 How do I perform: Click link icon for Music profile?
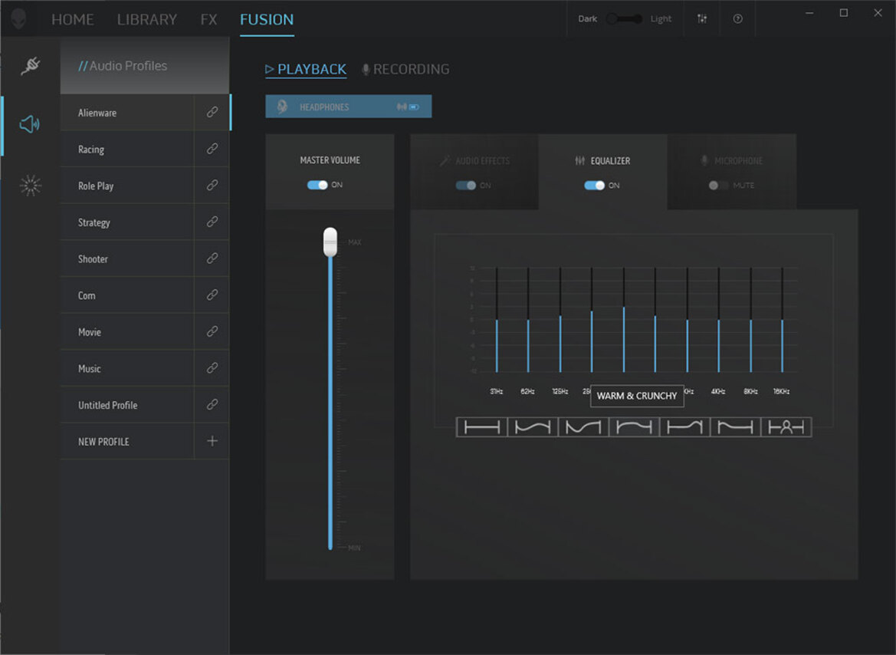click(212, 368)
